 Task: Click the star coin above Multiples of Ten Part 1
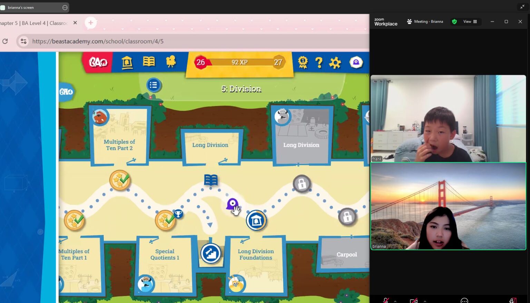point(74,220)
